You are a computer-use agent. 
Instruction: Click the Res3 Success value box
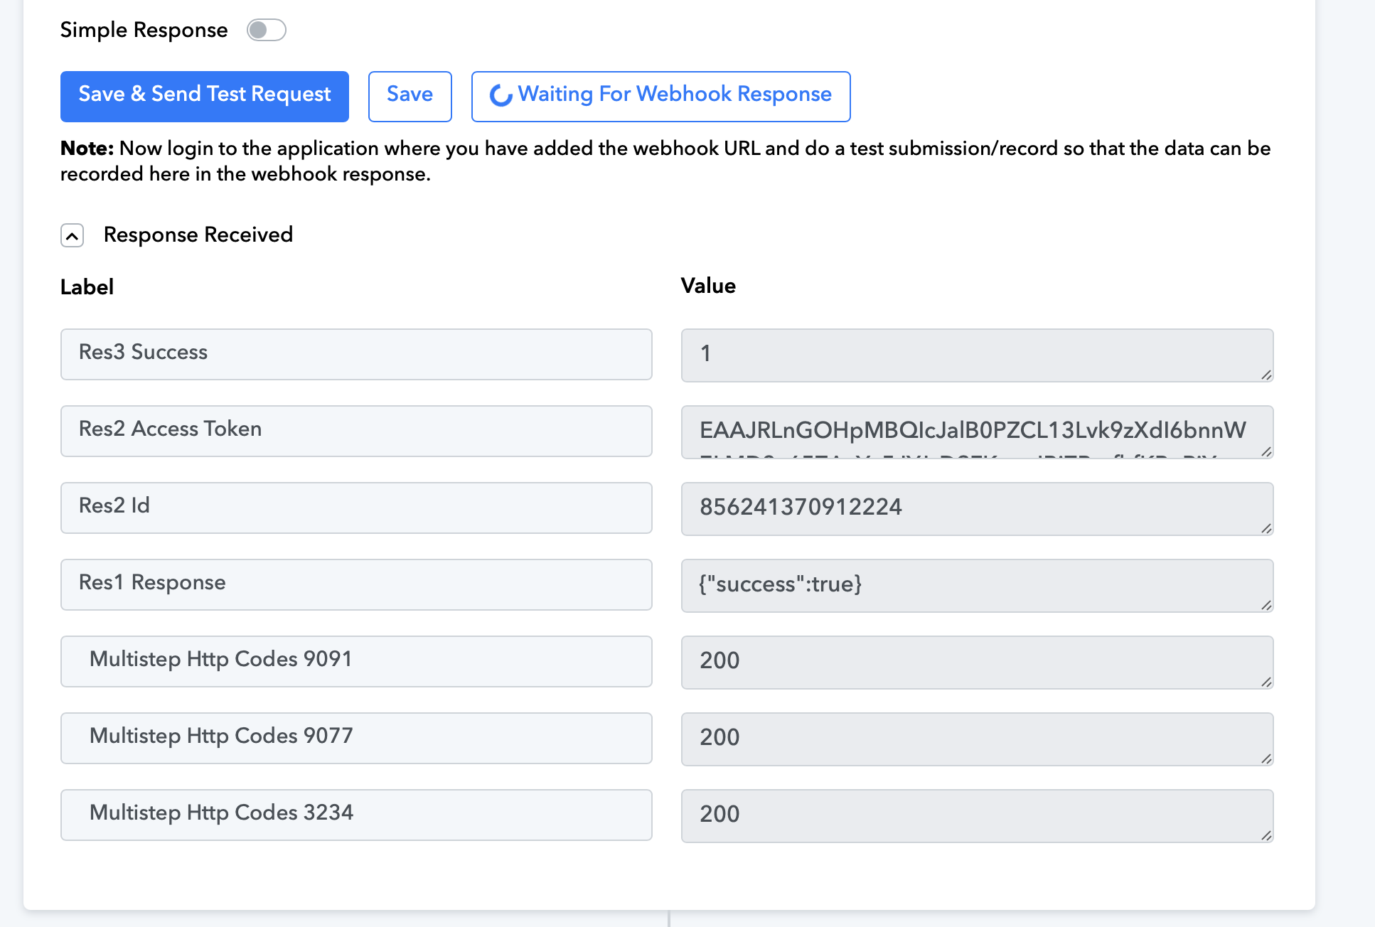[x=976, y=355]
